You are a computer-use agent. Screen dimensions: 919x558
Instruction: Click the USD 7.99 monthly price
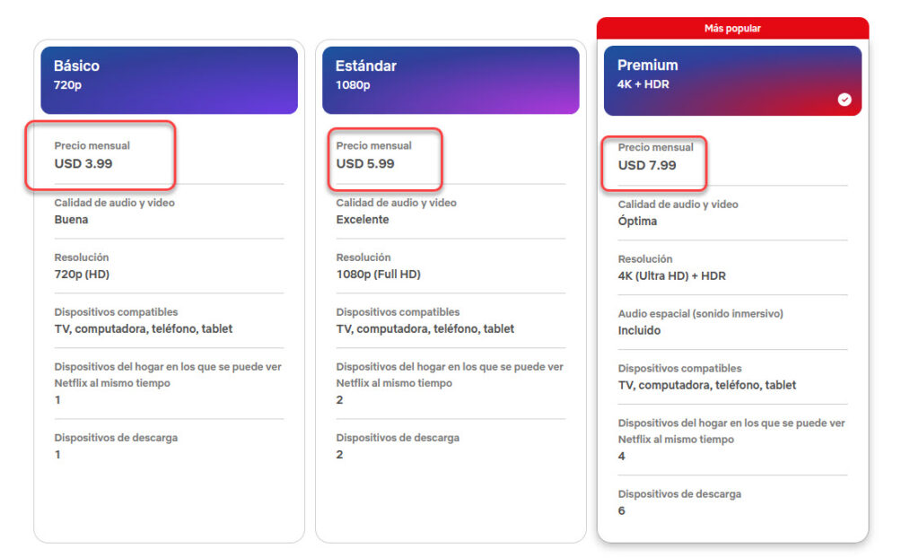click(647, 165)
